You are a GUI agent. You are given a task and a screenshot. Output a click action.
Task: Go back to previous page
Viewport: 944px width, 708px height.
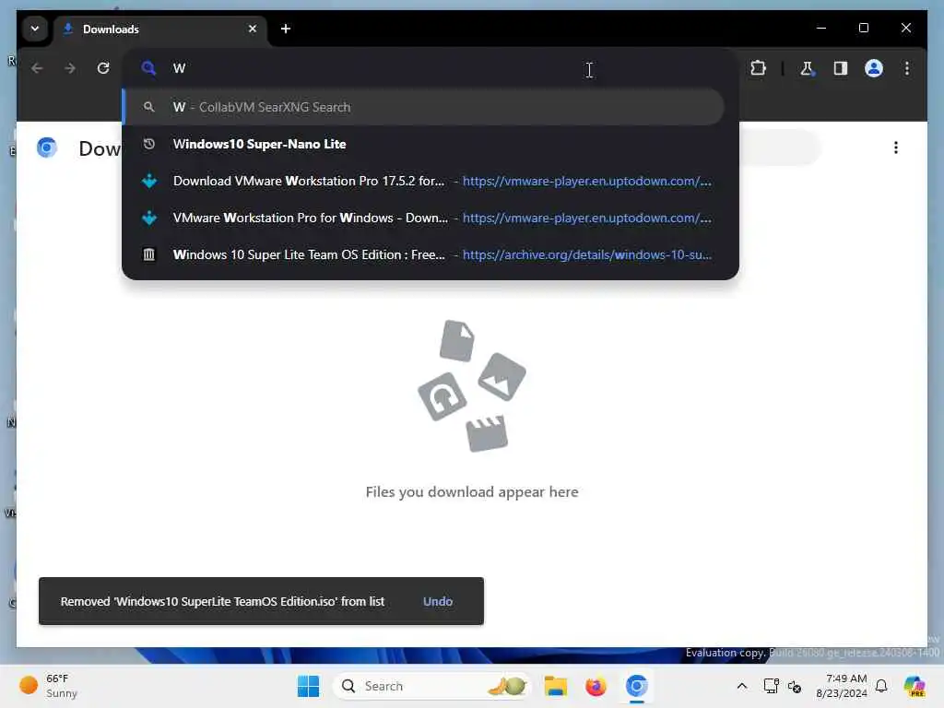pyautogui.click(x=37, y=68)
